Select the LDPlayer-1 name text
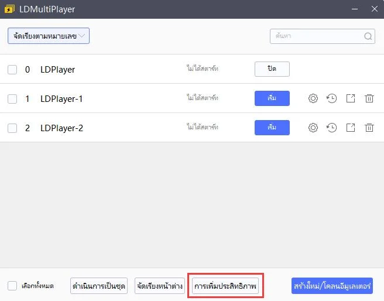Image resolution: width=384 pixels, height=301 pixels. tap(61, 99)
